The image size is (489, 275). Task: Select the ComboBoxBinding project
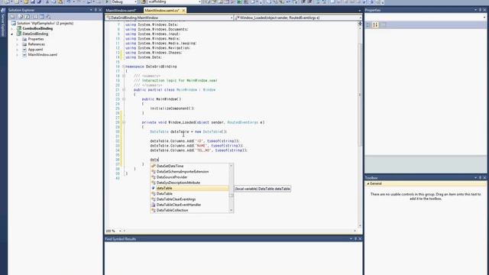pyautogui.click(x=37, y=28)
